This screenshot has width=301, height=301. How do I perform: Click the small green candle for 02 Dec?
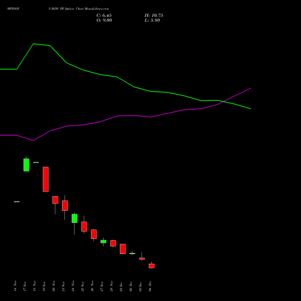[132, 253]
